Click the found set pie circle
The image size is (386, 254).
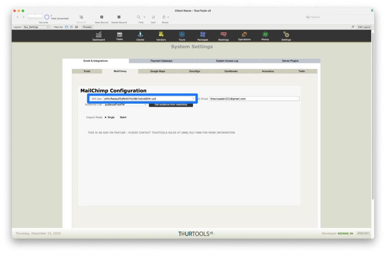47,17
